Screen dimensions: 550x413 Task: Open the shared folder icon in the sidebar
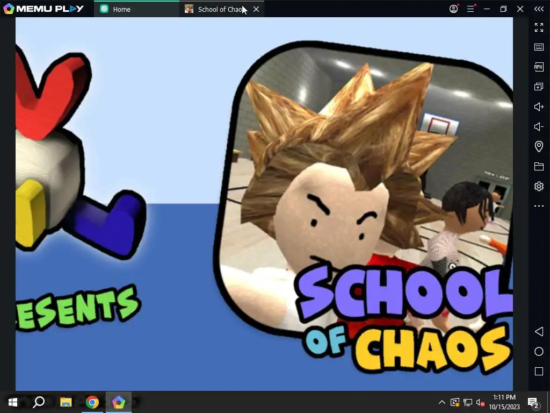[x=539, y=167]
